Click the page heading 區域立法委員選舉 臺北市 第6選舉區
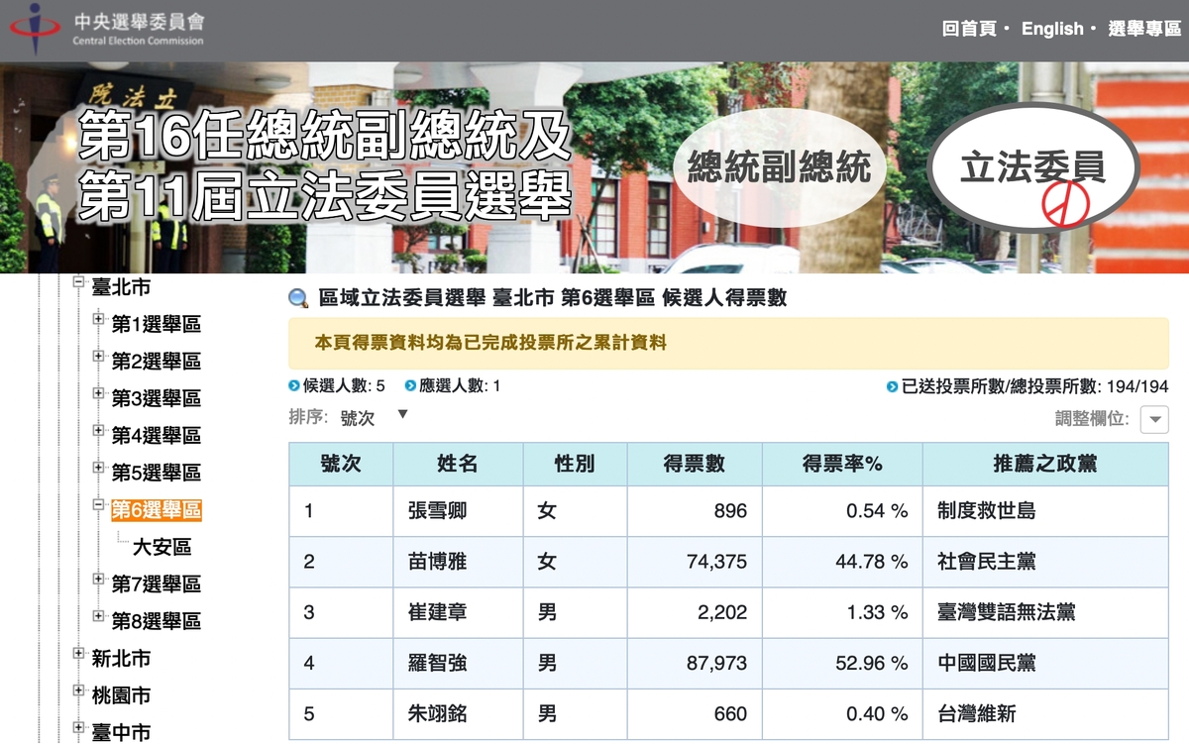Image resolution: width=1189 pixels, height=744 pixels. (553, 298)
